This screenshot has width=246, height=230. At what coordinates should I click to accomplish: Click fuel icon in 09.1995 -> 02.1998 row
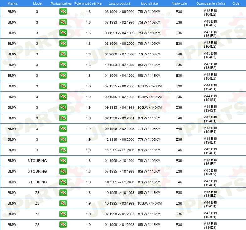pyautogui.click(x=63, y=97)
